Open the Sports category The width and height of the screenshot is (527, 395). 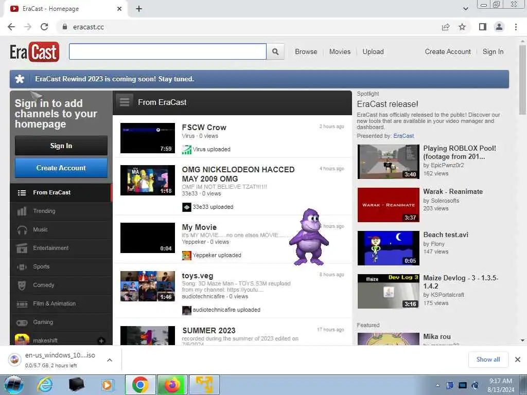(61, 266)
